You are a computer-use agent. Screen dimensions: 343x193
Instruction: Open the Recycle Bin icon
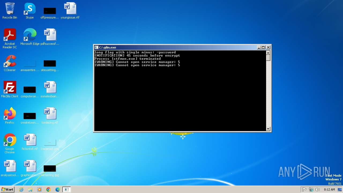pos(10,11)
